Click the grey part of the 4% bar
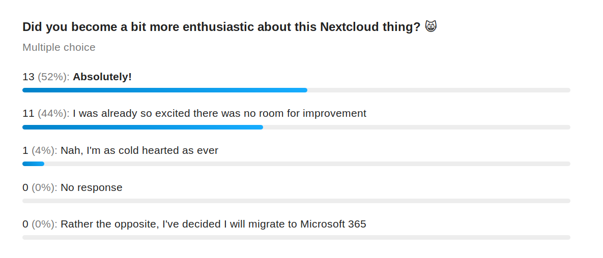Image resolution: width=603 pixels, height=258 pixels. point(307,164)
